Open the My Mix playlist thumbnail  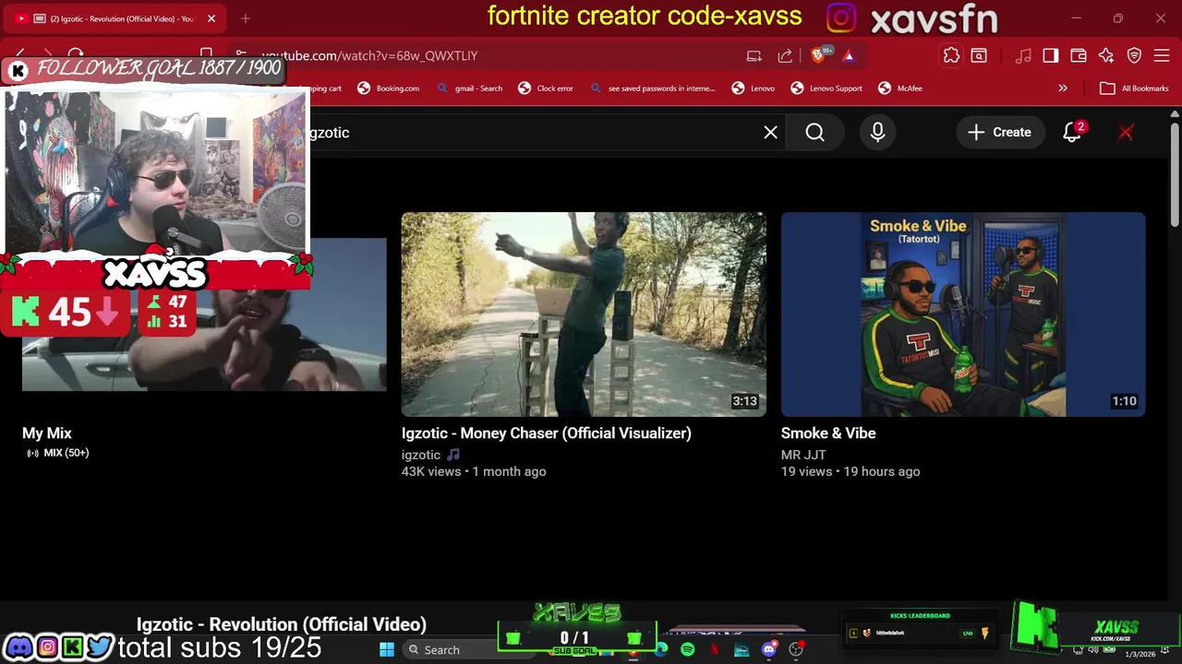point(204,314)
